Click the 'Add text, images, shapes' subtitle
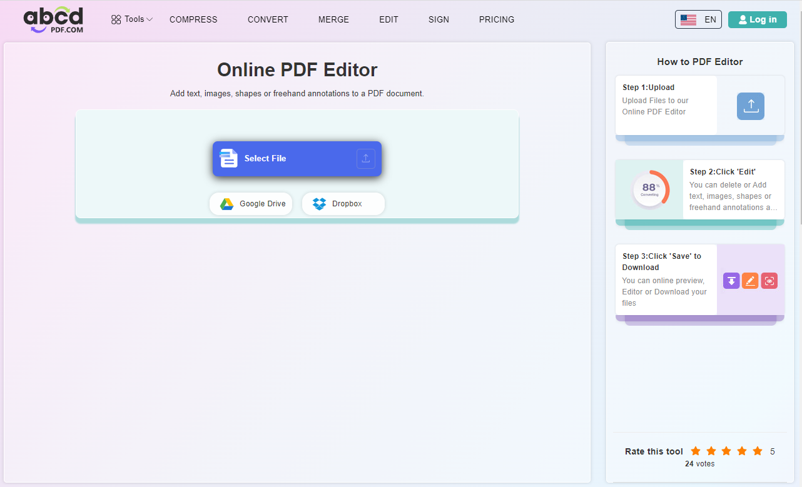The height and width of the screenshot is (487, 802). [x=297, y=94]
